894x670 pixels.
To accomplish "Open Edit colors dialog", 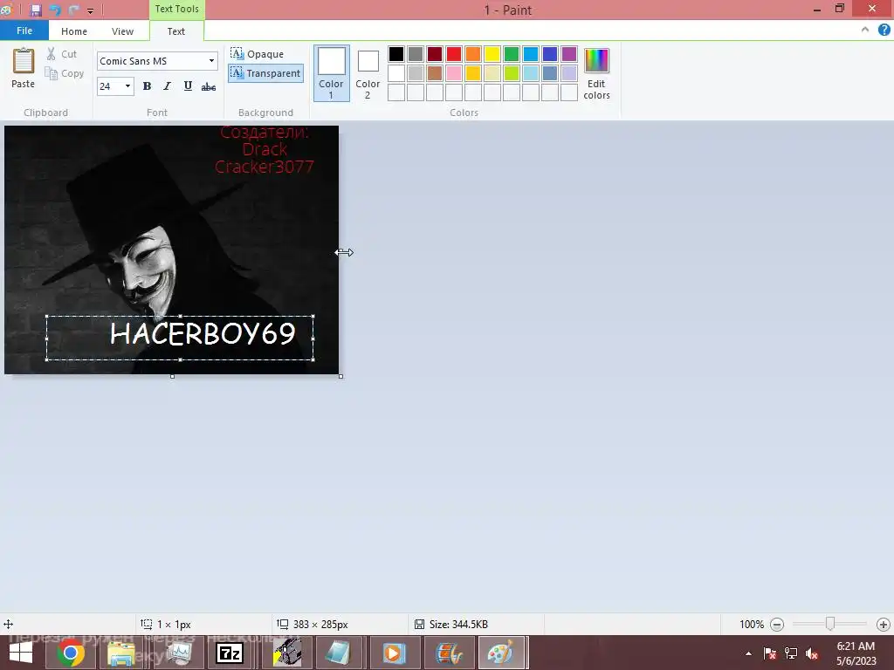I will 596,73.
